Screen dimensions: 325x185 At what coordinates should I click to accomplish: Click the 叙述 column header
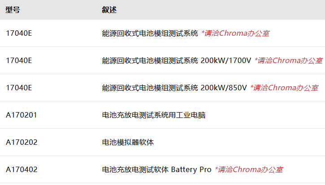pyautogui.click(x=109, y=10)
